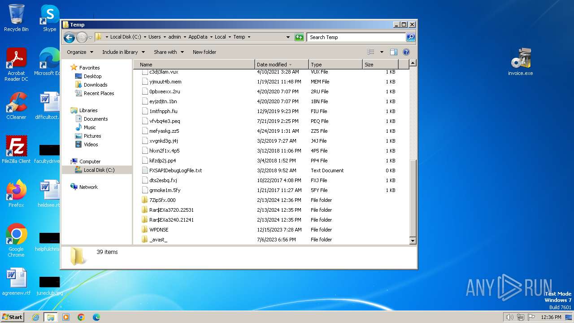
Task: Open Chrome from the taskbar
Action: pos(81,317)
